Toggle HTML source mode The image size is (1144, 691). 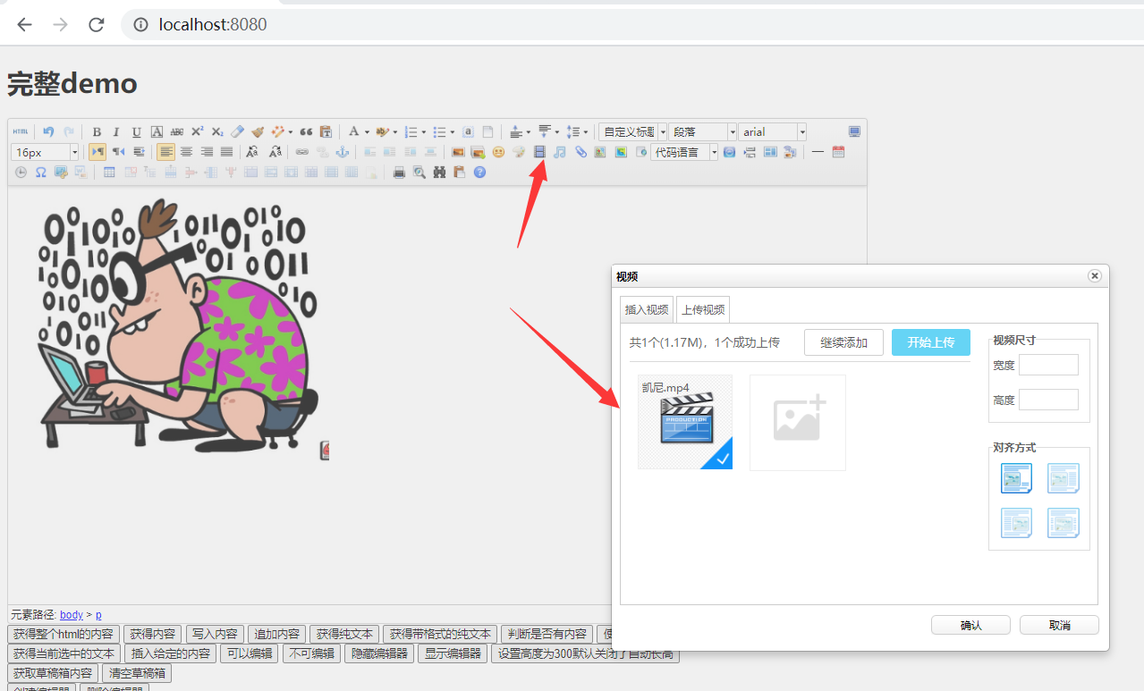(x=21, y=131)
